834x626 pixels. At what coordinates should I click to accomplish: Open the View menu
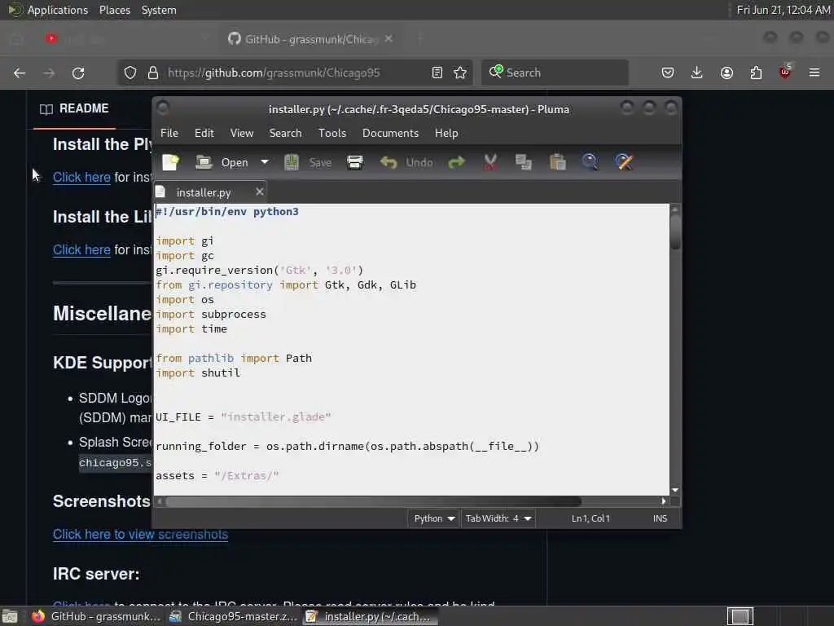coord(241,133)
